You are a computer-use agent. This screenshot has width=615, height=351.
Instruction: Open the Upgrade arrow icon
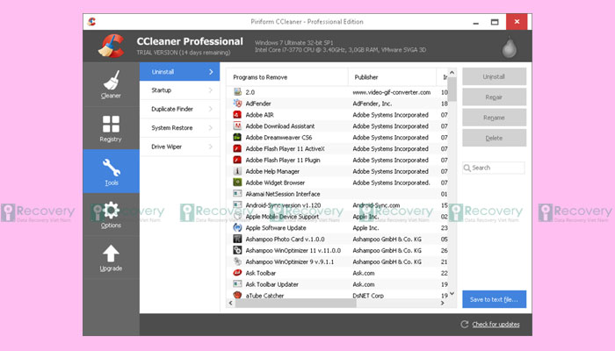111,254
